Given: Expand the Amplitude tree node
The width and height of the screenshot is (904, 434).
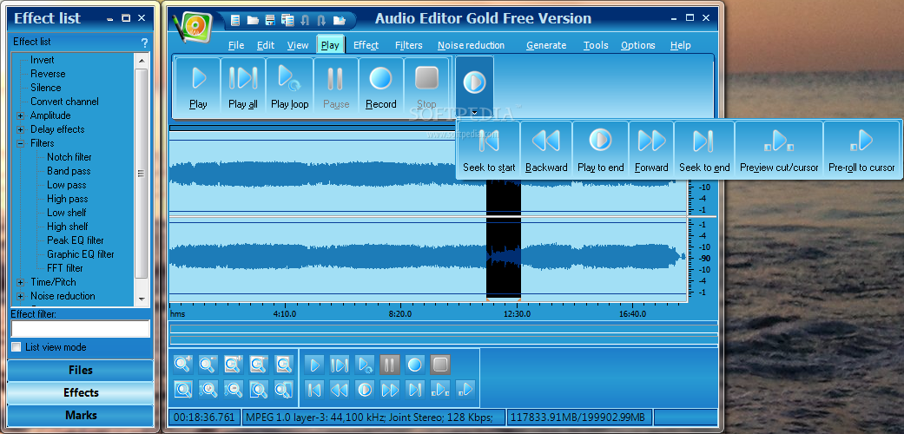Looking at the screenshot, I should coord(21,115).
